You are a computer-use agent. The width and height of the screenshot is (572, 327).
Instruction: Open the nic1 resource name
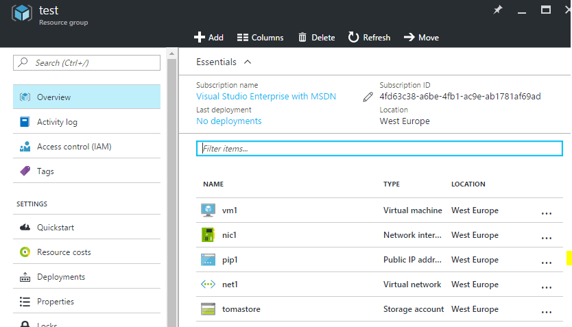click(x=229, y=235)
